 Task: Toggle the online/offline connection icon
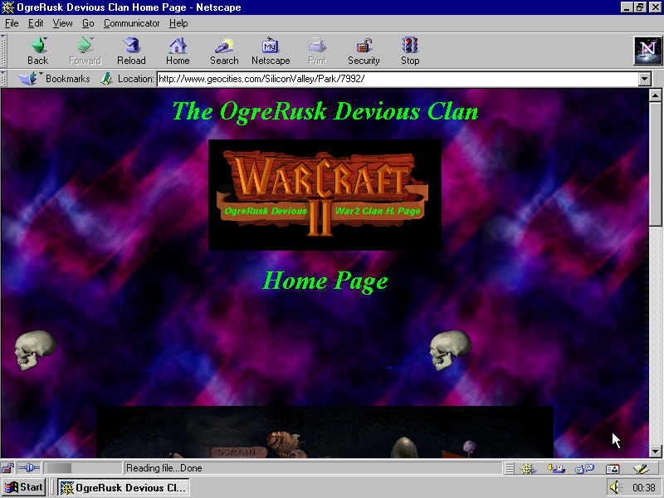click(x=29, y=468)
